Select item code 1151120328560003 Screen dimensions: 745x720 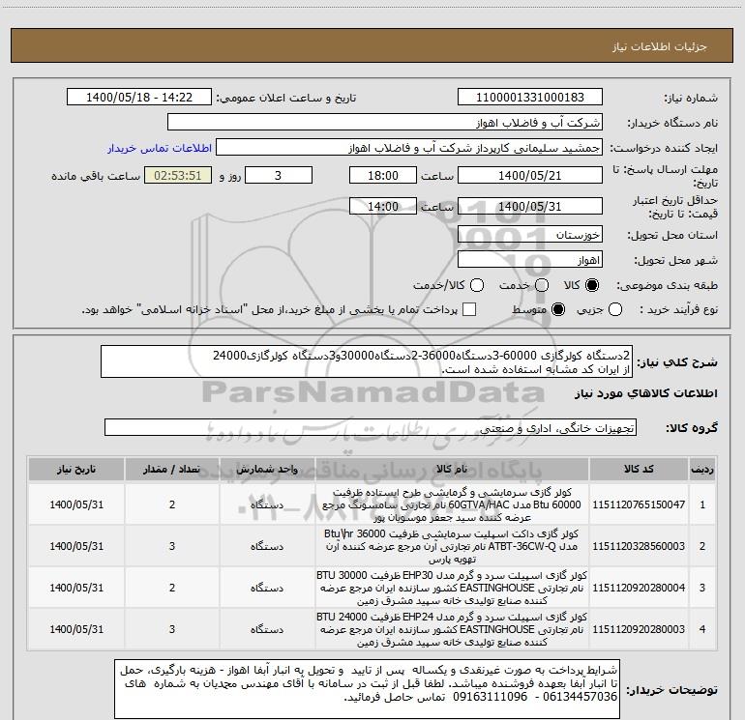[x=639, y=546]
